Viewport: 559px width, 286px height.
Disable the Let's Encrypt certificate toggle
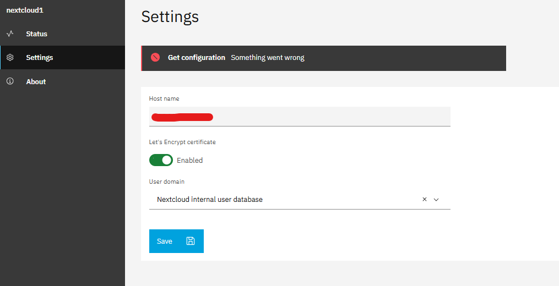click(x=161, y=160)
